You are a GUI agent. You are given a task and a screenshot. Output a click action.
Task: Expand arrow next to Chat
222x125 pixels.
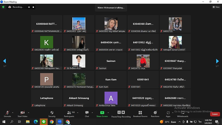(x=92, y=113)
